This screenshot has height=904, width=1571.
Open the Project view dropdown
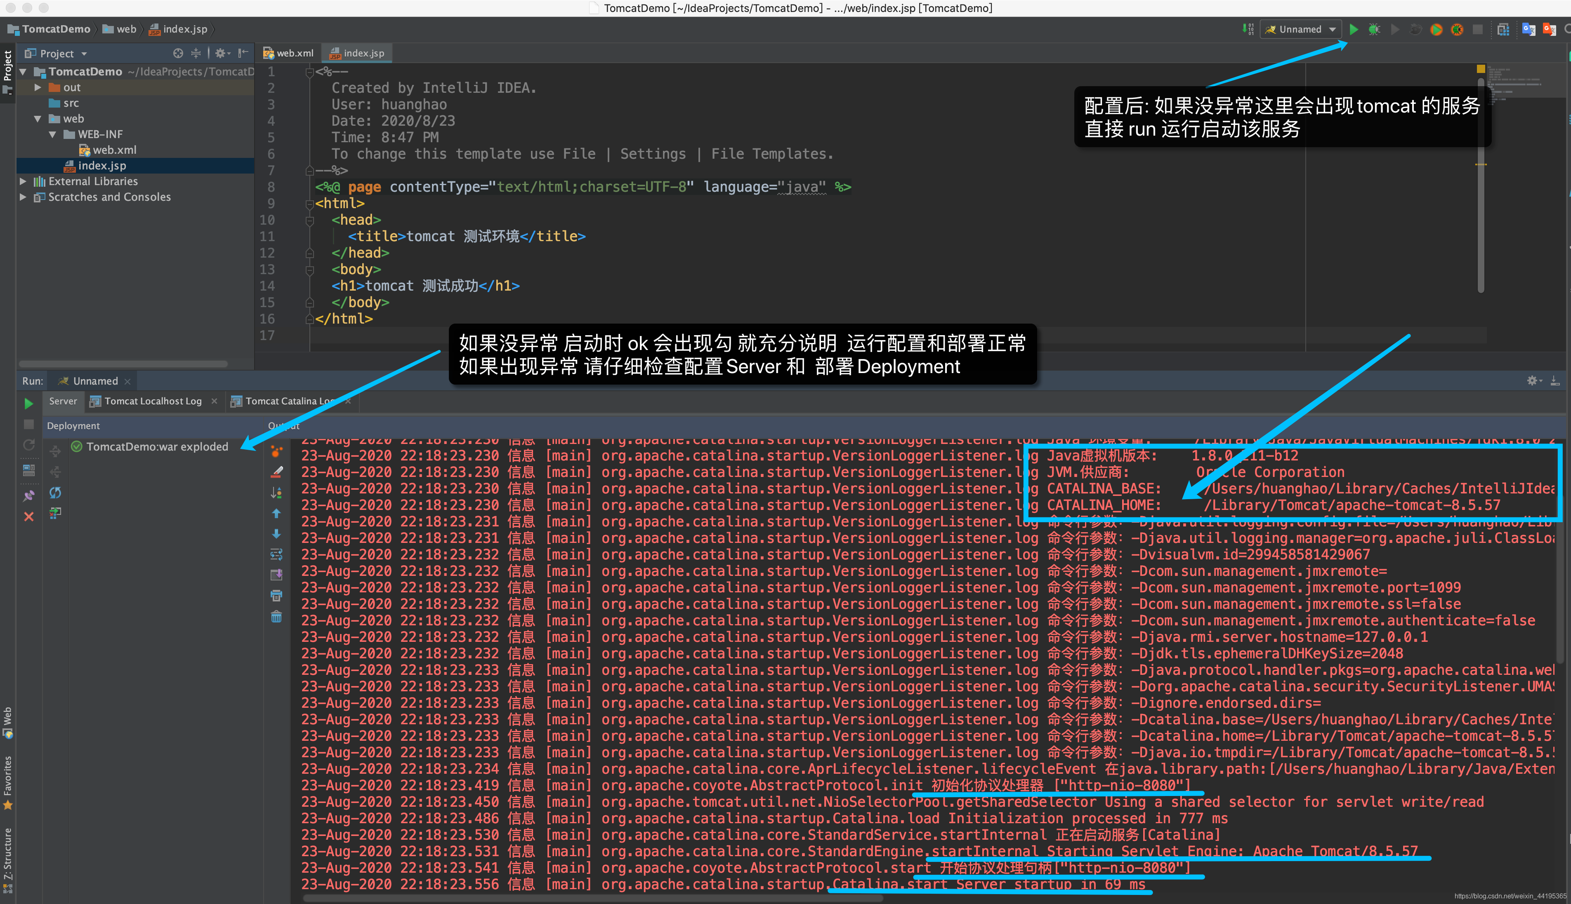(57, 54)
